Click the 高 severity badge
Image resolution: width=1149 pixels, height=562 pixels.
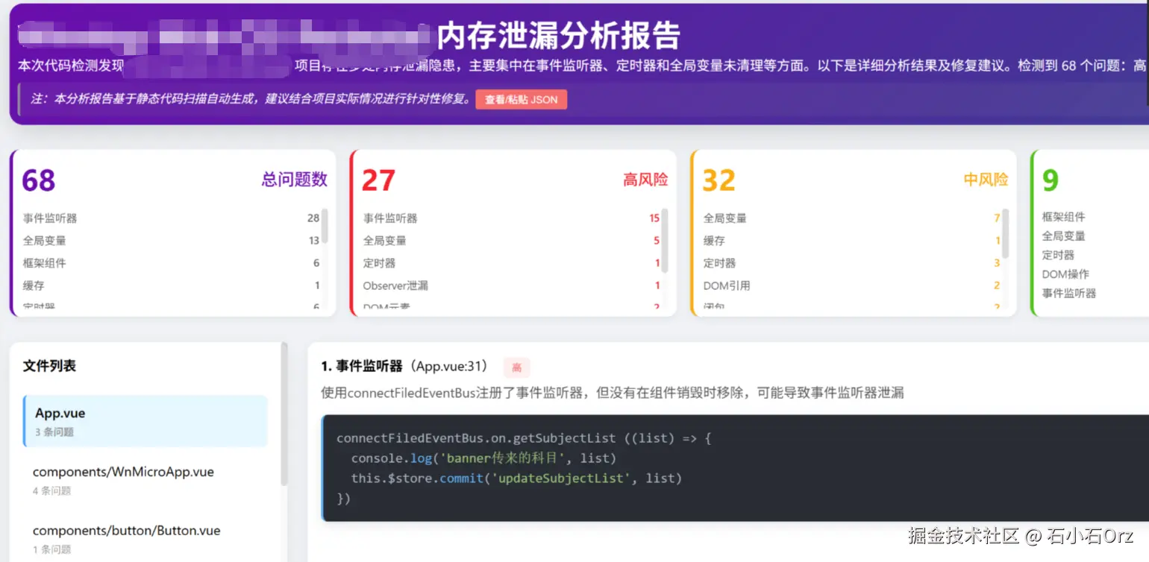[x=516, y=367]
